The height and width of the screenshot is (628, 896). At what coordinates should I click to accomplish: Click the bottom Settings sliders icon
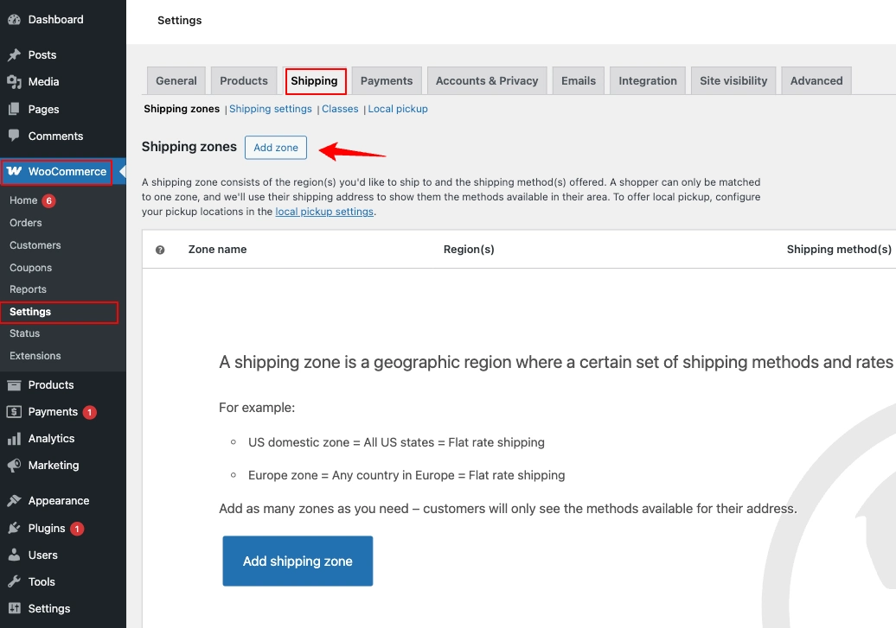(x=15, y=609)
